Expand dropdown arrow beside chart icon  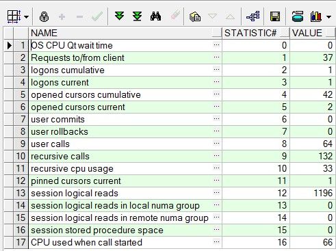point(328,17)
